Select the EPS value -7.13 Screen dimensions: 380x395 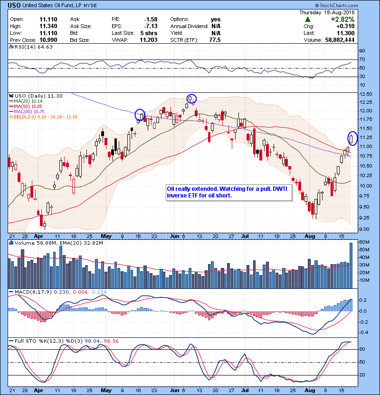151,26
